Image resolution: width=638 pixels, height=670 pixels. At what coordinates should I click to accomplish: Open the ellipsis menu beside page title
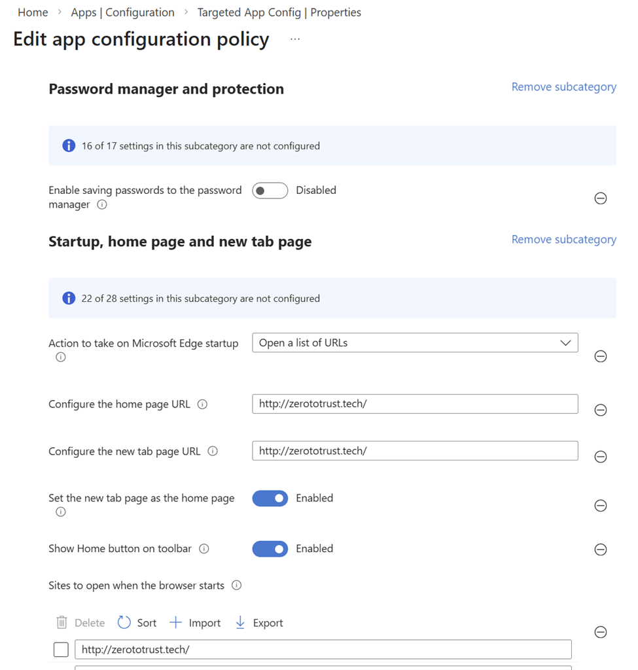[295, 39]
